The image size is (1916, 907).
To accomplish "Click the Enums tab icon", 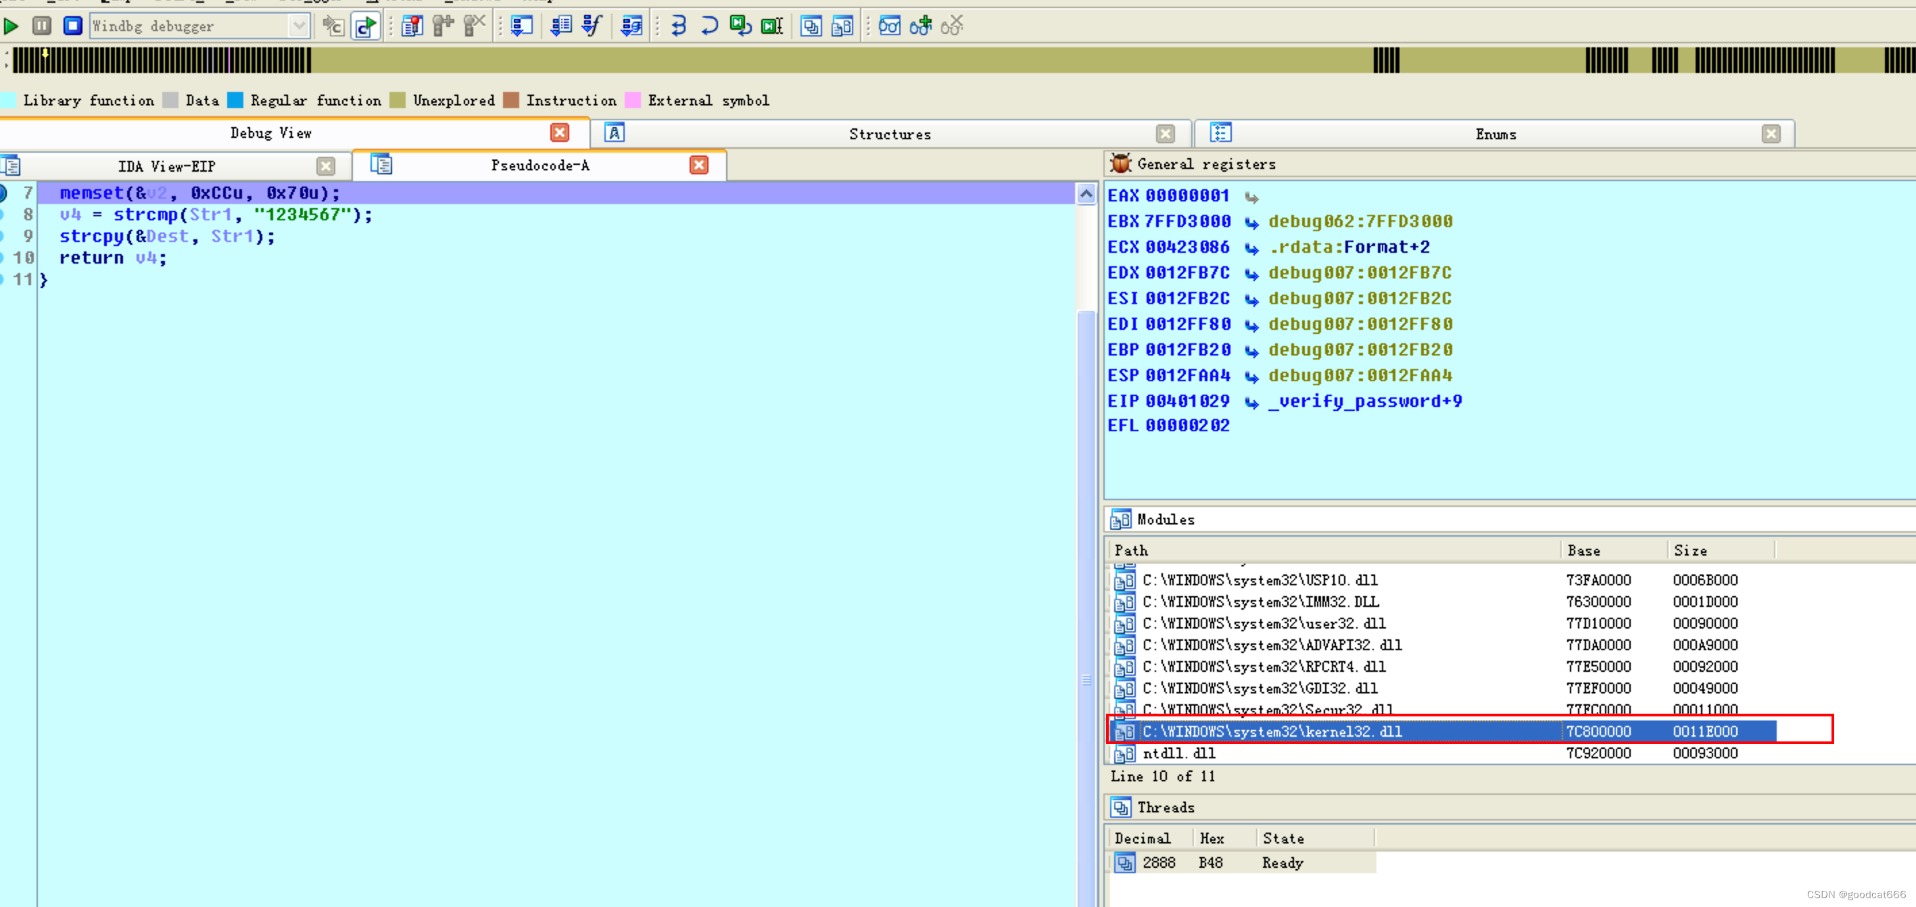I will 1220,133.
